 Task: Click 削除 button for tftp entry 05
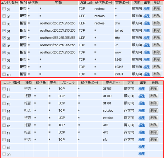[157, 38]
